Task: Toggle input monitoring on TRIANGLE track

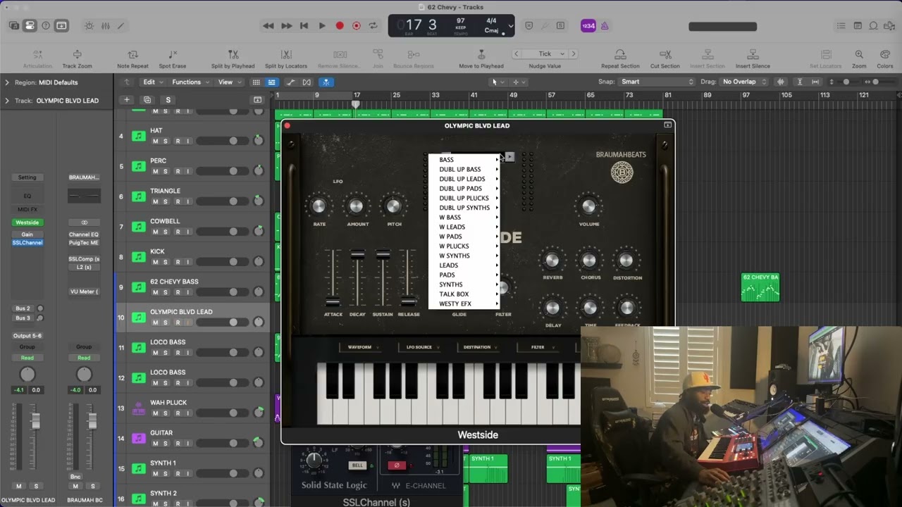Action: point(187,201)
